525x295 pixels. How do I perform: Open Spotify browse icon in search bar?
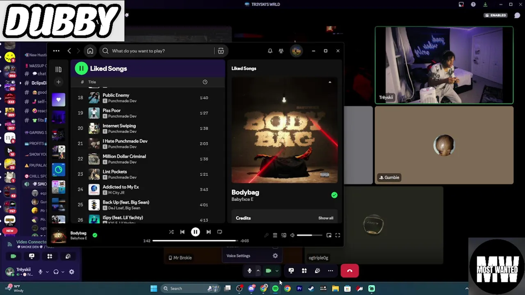tap(221, 51)
